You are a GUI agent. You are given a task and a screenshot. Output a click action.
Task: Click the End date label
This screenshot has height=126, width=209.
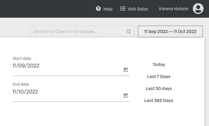point(21,84)
